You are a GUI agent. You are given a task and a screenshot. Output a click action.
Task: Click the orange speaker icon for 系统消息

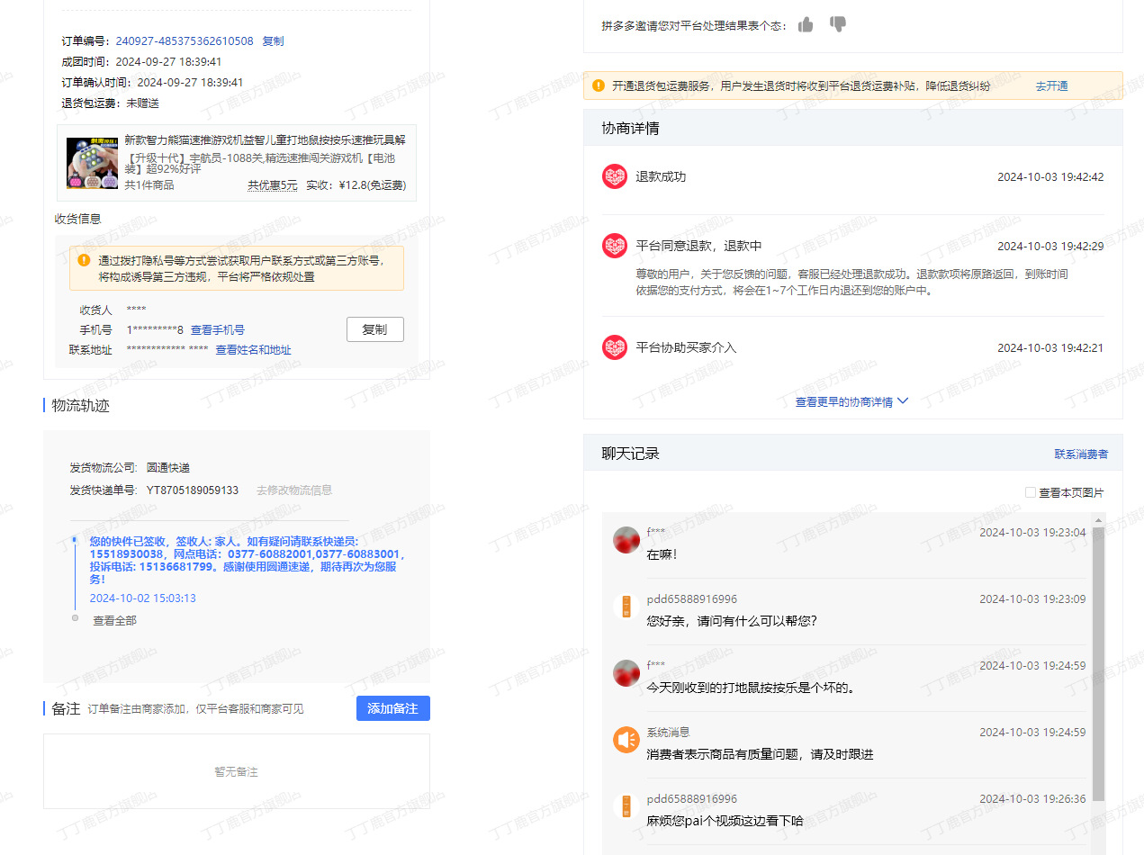click(x=626, y=740)
